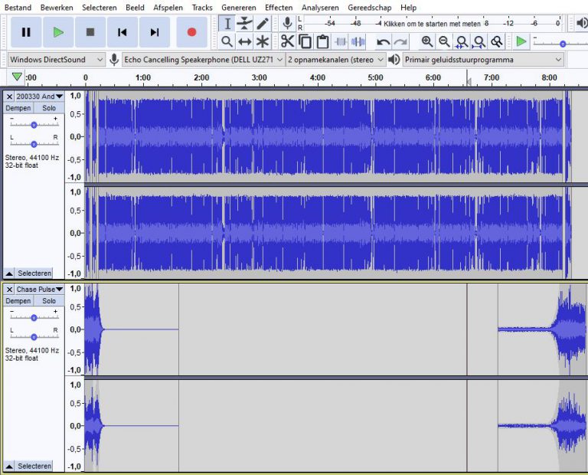588x475 pixels.
Task: Collapse the Chase Pulse track with the arrow
Action: click(x=9, y=466)
